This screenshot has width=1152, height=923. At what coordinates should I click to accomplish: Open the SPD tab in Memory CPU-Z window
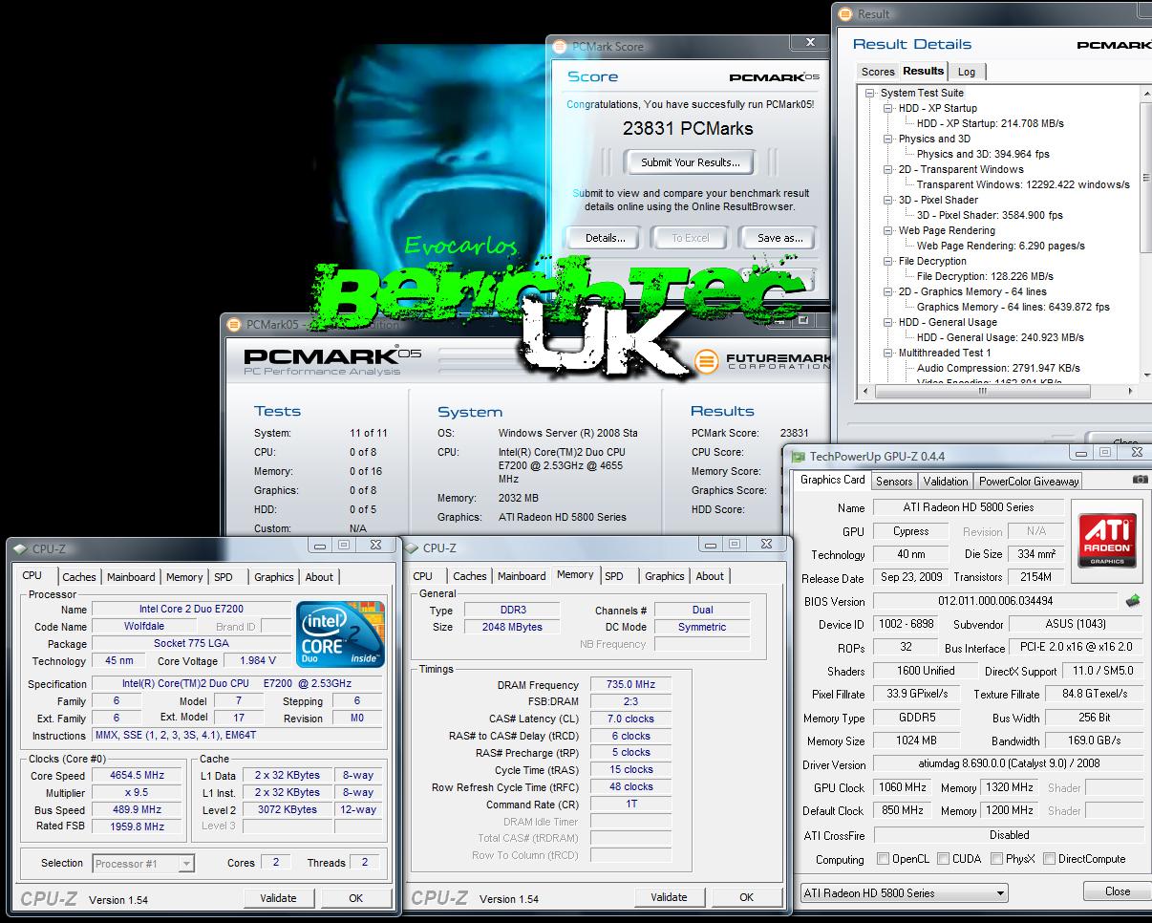click(614, 576)
